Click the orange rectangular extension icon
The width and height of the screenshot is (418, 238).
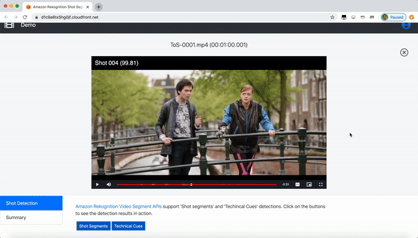(x=362, y=17)
